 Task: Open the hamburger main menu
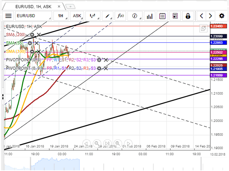coord(8,16)
